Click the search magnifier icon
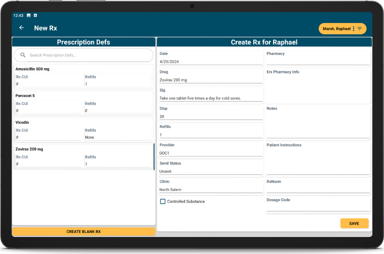384x254 pixels. point(23,55)
